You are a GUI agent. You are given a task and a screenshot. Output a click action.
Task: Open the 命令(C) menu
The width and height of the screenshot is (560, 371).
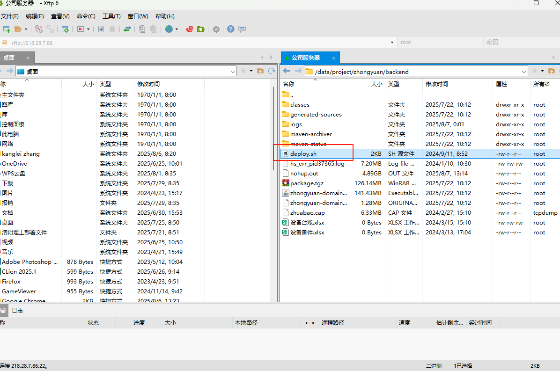(86, 16)
